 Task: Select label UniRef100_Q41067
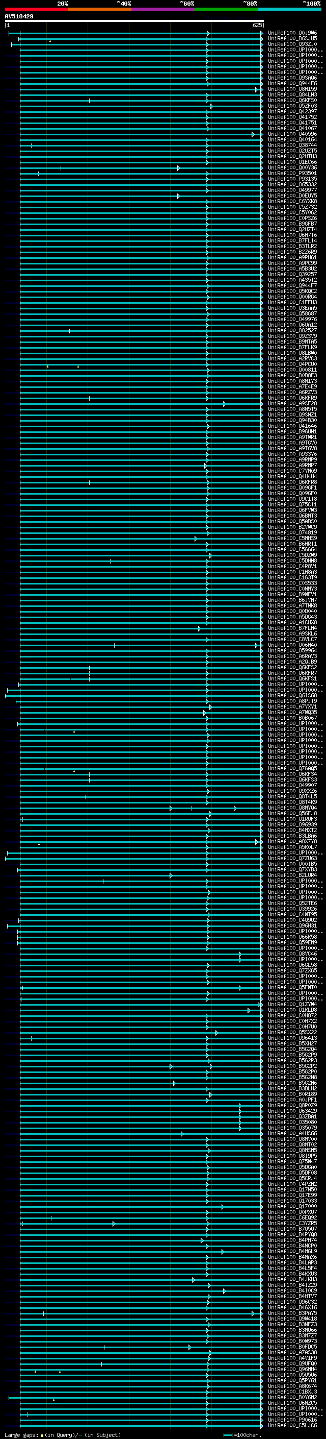(x=292, y=129)
